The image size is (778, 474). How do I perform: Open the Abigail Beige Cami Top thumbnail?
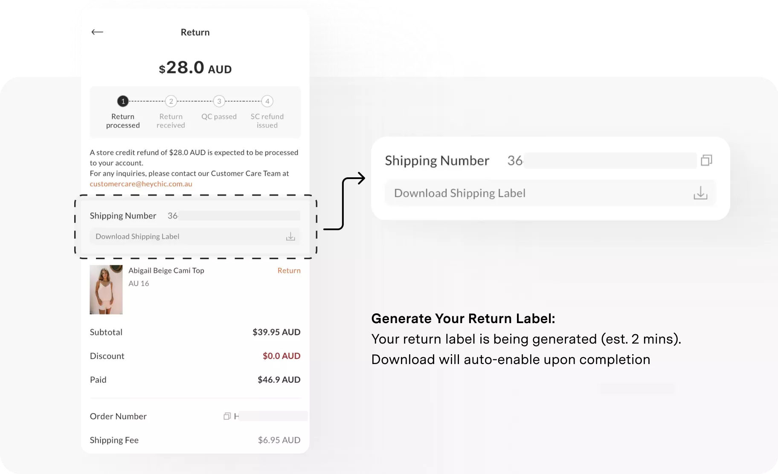[106, 290]
